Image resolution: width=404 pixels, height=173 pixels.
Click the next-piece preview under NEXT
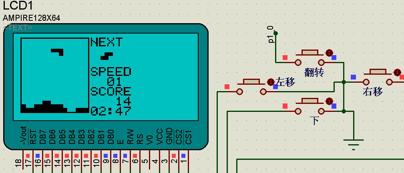107,56
